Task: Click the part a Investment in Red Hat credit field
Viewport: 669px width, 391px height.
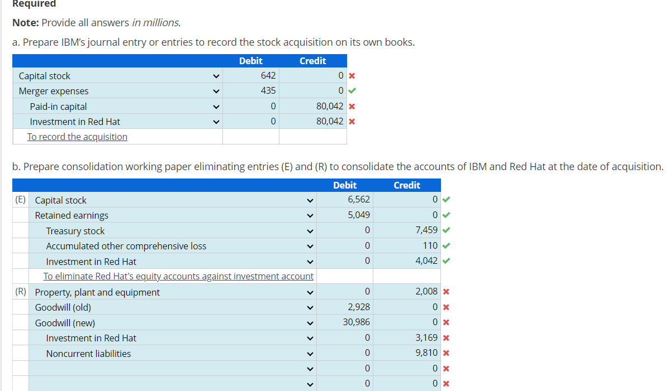Action: [313, 122]
